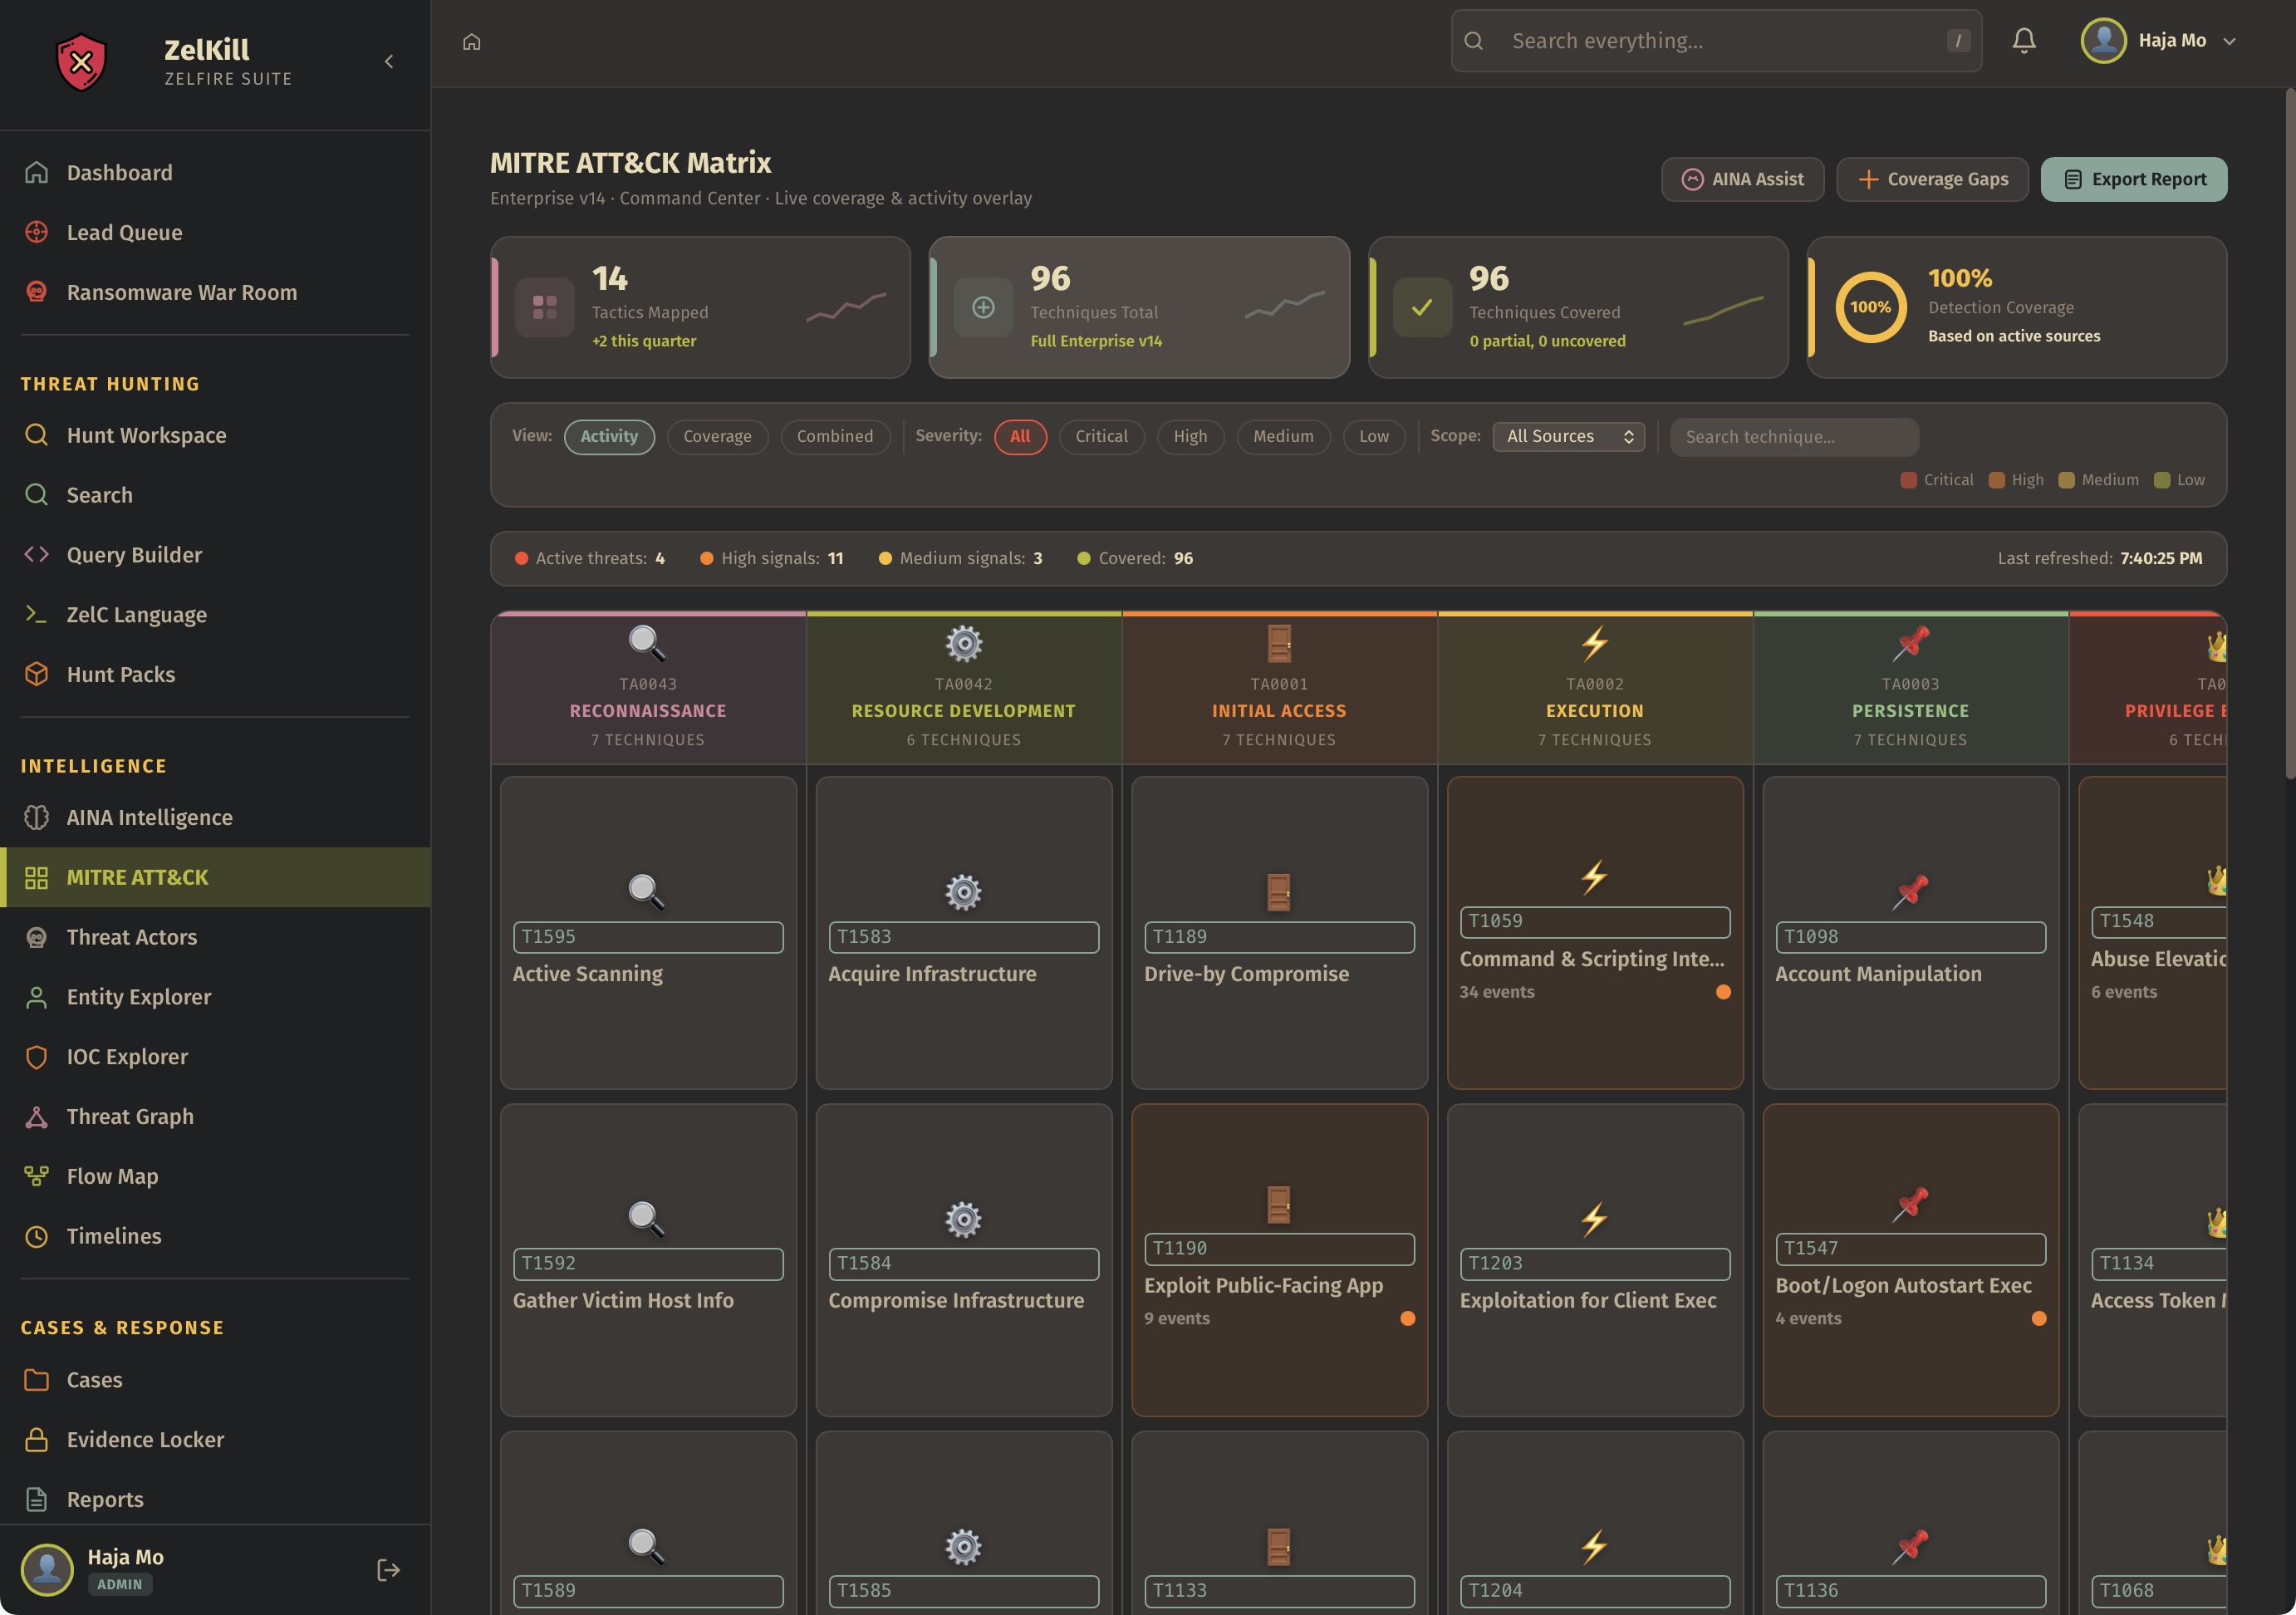Go to Evidence Locker in sidebar

(145, 1439)
